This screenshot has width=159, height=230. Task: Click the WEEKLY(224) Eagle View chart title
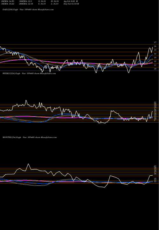pyautogui.click(x=29, y=73)
